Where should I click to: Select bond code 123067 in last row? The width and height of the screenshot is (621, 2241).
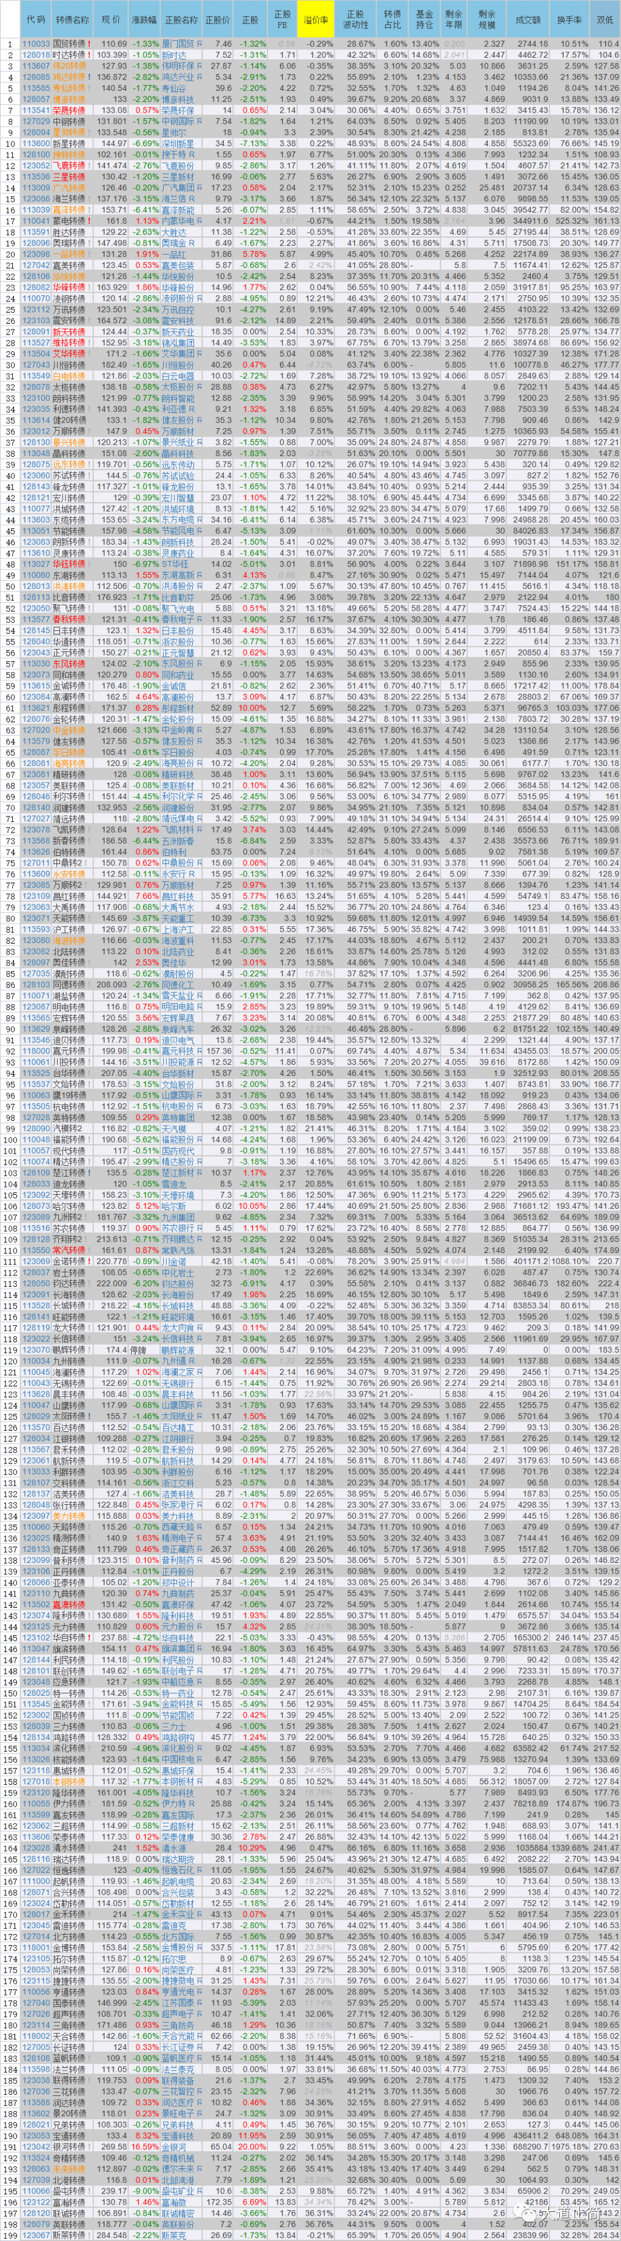[x=36, y=2234]
